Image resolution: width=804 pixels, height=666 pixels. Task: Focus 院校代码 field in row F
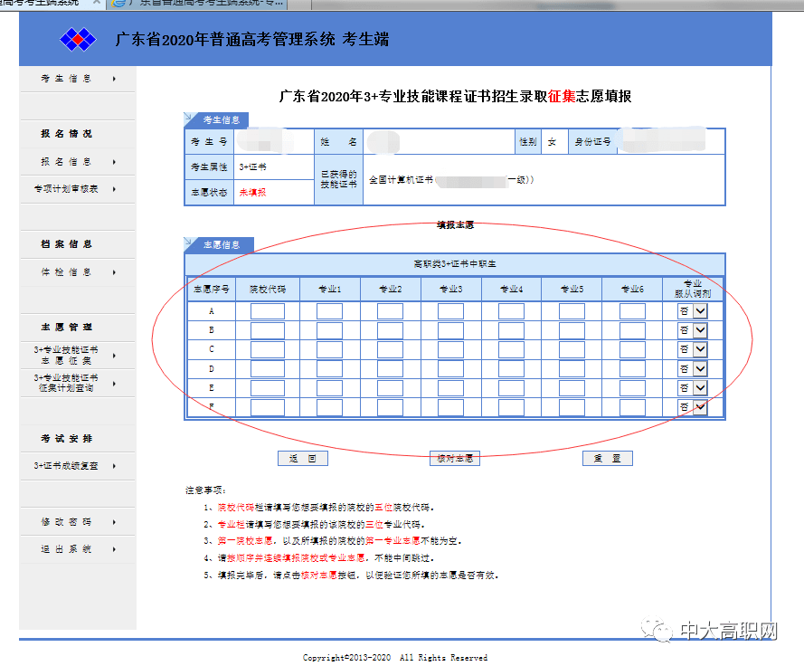click(267, 407)
